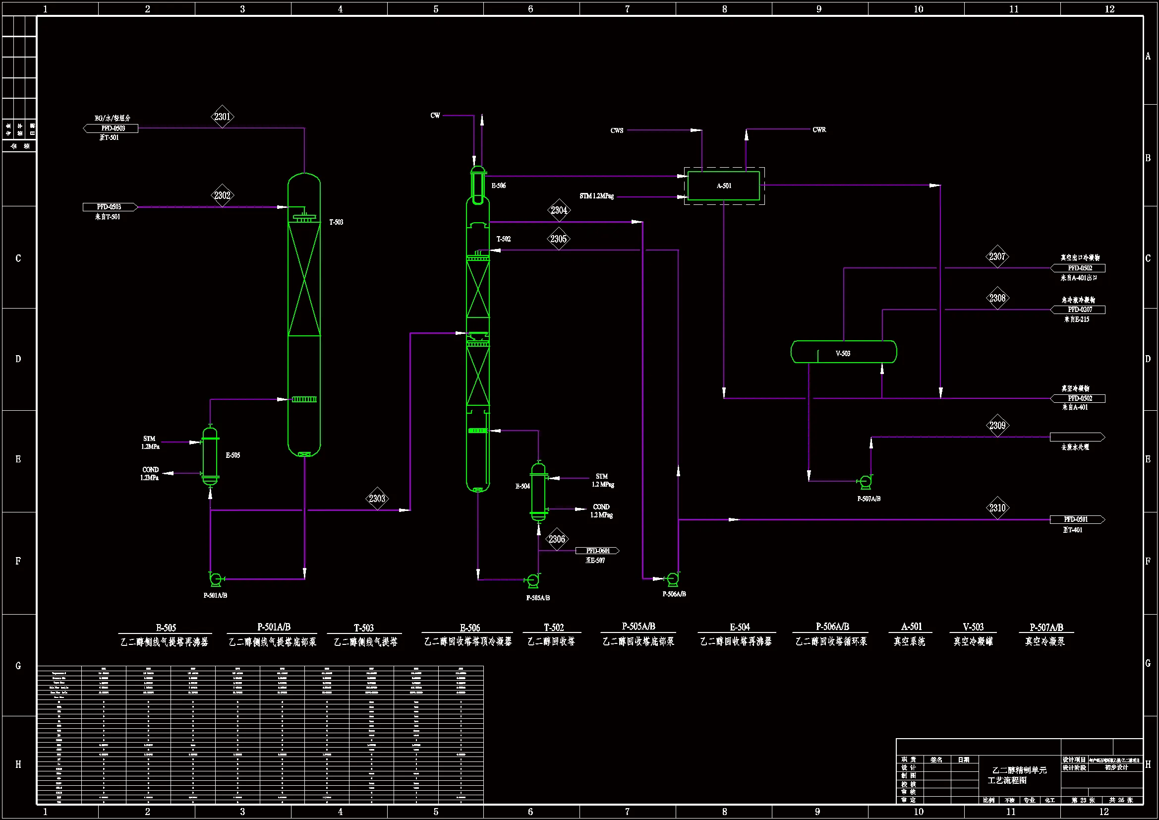Click the P-501A/B pump symbol
The height and width of the screenshot is (820, 1159).
pyautogui.click(x=216, y=578)
